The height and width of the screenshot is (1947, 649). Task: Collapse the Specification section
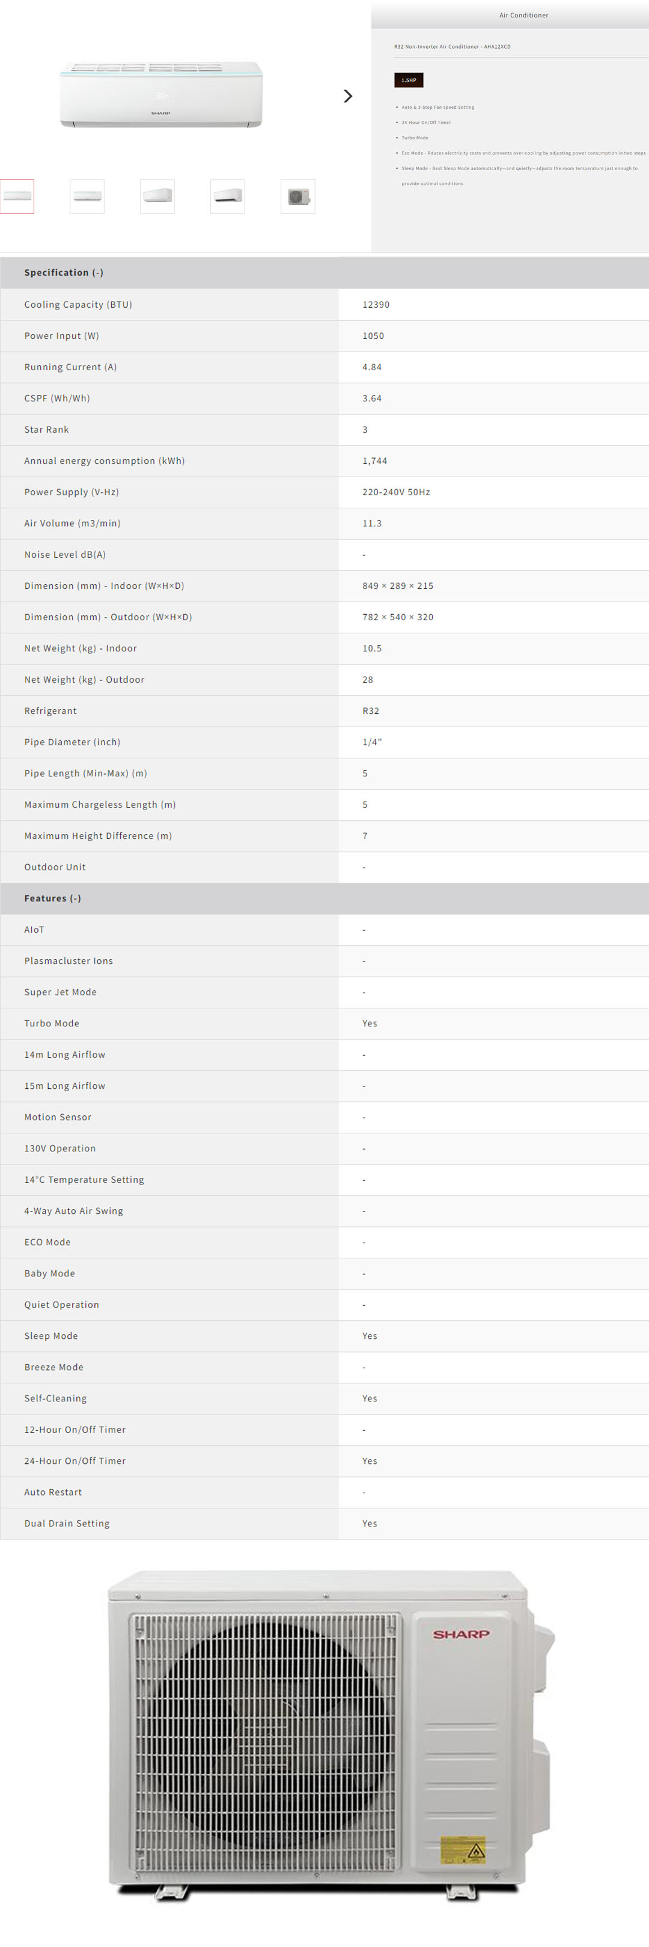click(x=64, y=273)
